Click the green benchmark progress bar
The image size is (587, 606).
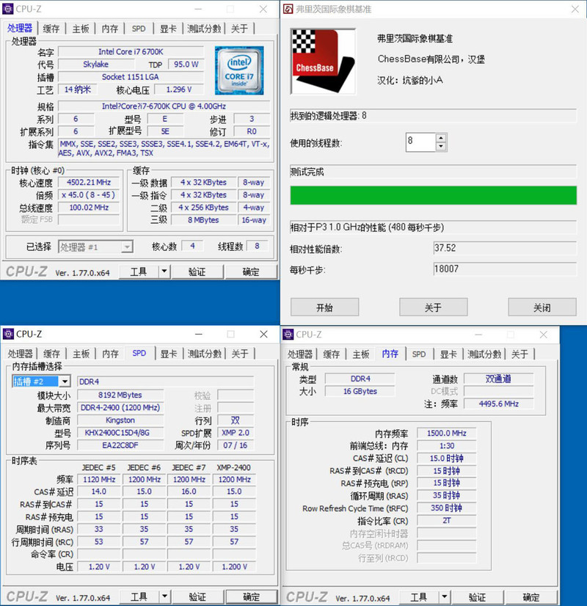pyautogui.click(x=433, y=195)
